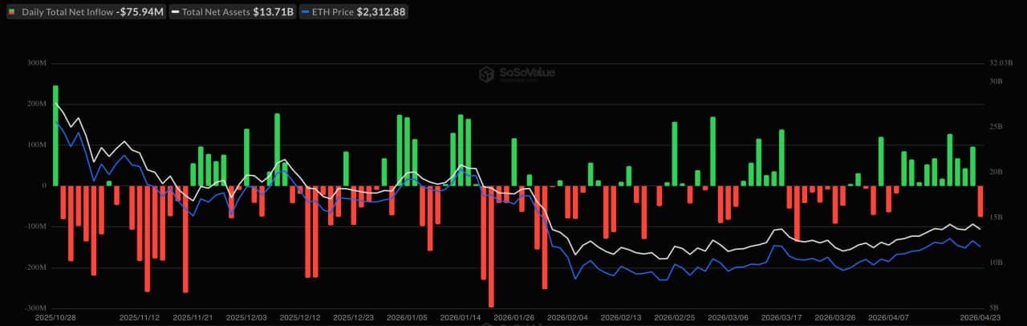
Task: Click the SoSoValue watermark text
Action: point(527,73)
